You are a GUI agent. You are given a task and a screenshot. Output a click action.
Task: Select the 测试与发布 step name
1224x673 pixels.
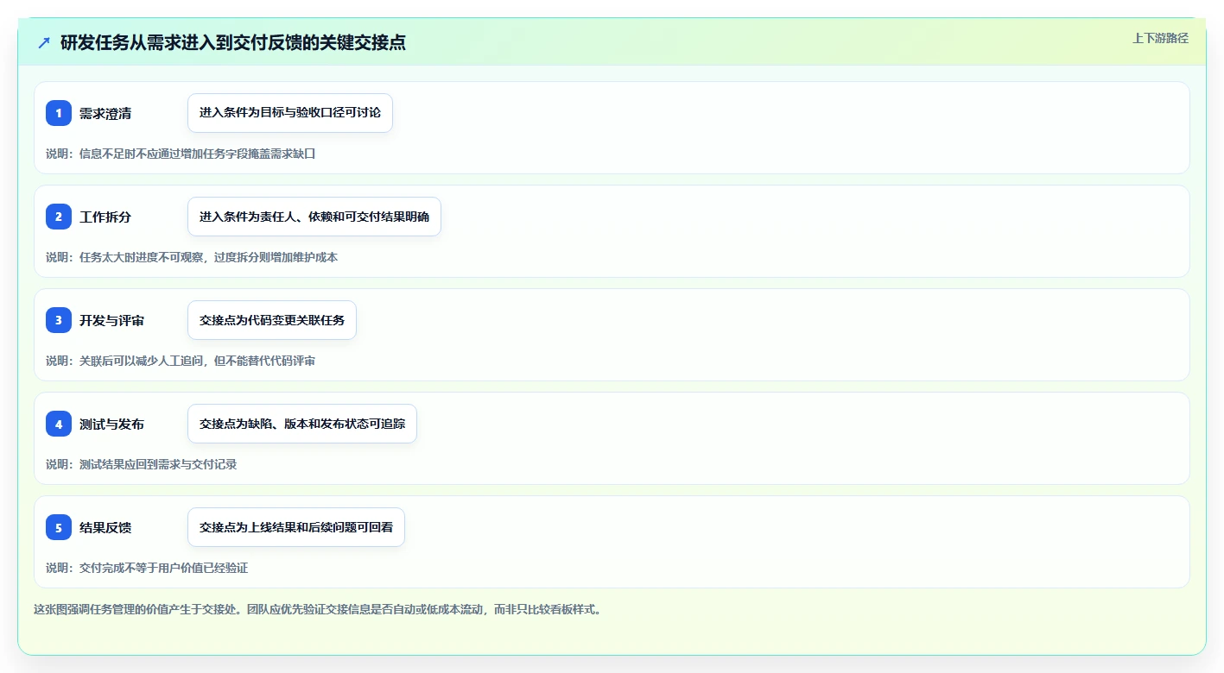(111, 424)
